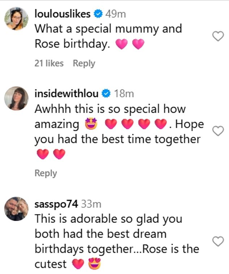Open loulouslikes profile picture
The width and height of the screenshot is (229, 274).
pyautogui.click(x=17, y=19)
